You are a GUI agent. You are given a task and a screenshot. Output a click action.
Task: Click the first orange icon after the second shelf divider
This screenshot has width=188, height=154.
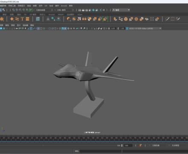[69, 19]
